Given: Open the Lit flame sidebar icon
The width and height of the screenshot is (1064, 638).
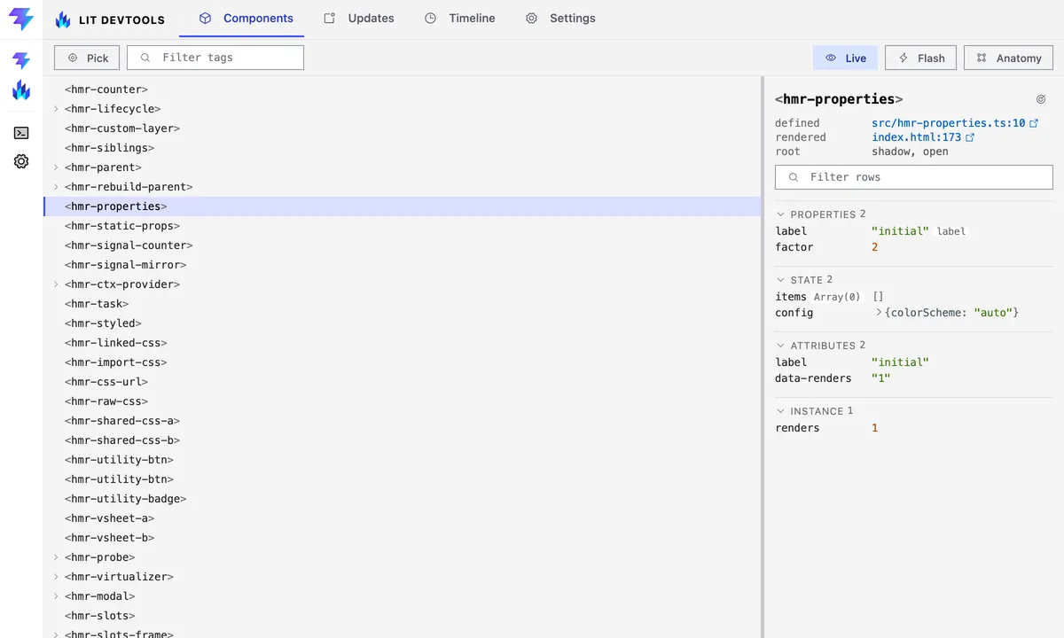Looking at the screenshot, I should coord(21,89).
